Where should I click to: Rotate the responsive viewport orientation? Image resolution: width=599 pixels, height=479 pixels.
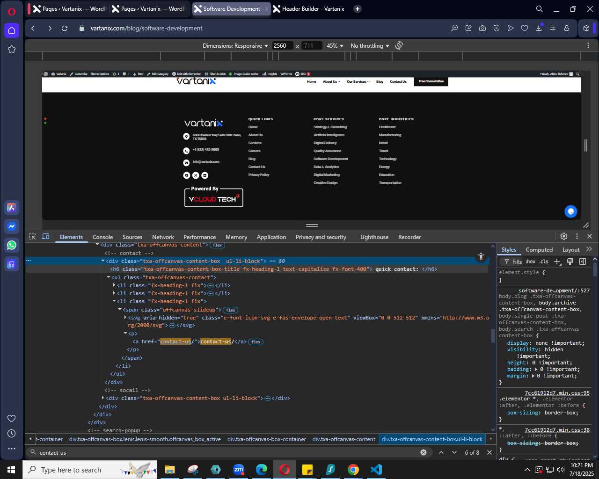(399, 45)
